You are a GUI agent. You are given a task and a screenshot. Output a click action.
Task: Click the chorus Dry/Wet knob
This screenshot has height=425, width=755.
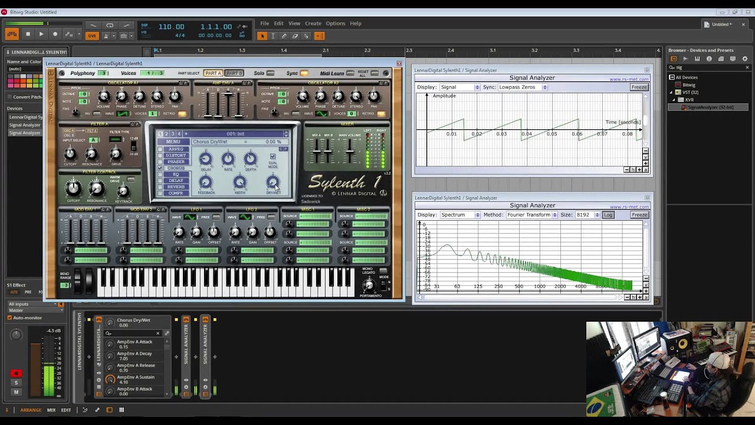273,182
